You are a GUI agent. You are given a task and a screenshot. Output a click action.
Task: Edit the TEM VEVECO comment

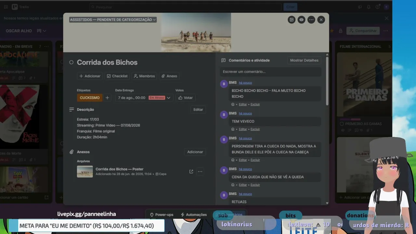point(243,129)
